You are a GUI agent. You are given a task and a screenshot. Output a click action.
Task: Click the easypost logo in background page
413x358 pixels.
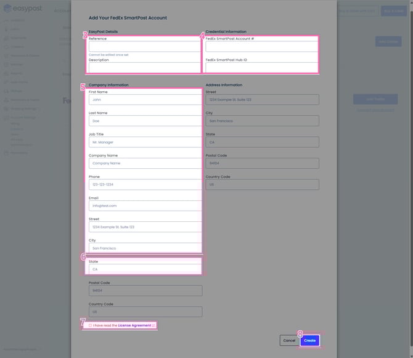click(23, 9)
